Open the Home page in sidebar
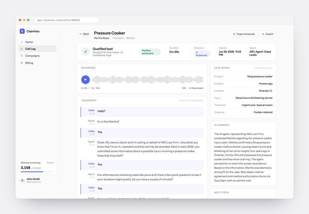 coord(37,42)
